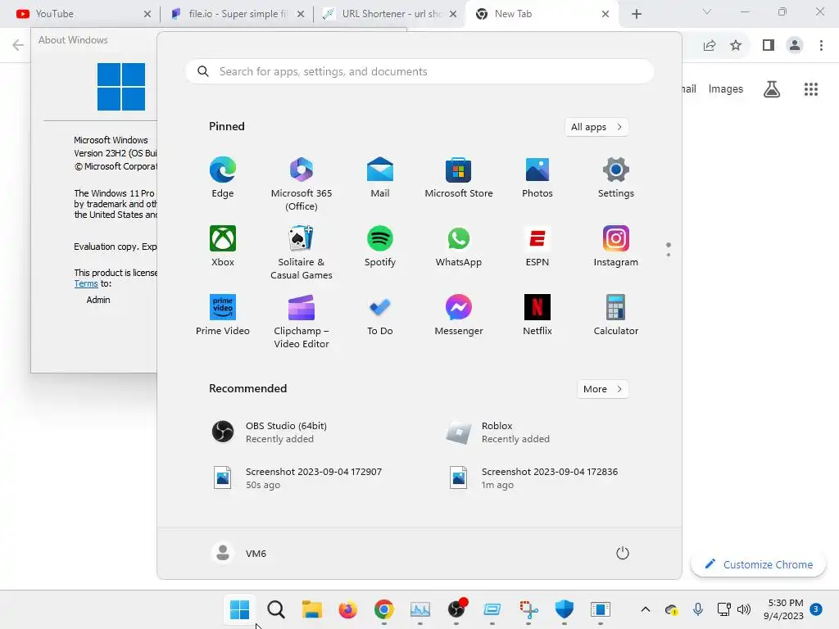Open Windows Security shield on taskbar
This screenshot has height=629, width=839.
564,609
